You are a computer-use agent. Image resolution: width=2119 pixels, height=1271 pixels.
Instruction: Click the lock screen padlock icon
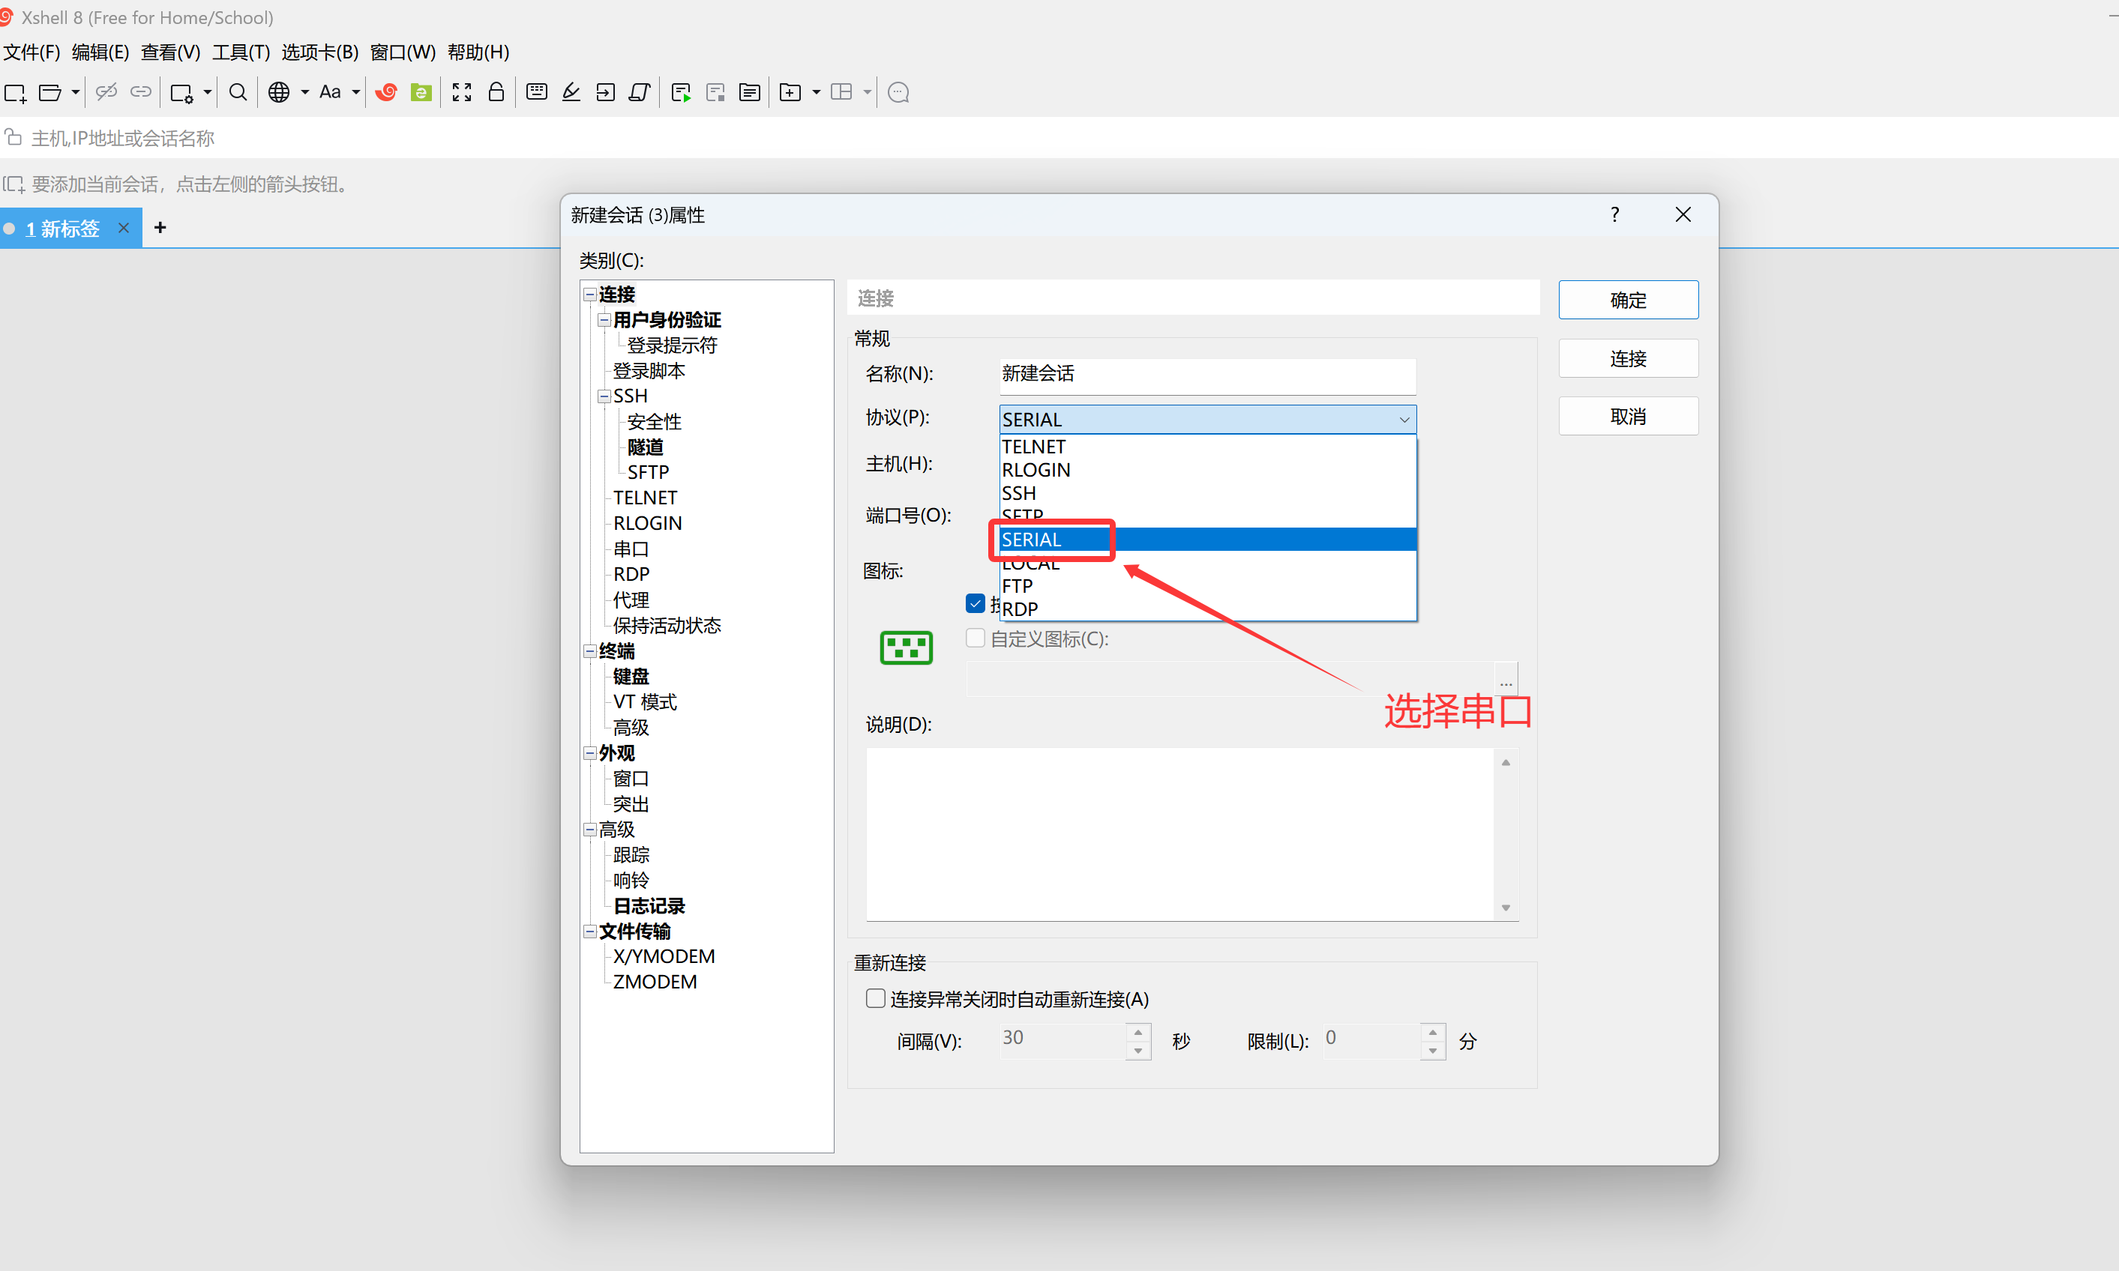(x=496, y=92)
